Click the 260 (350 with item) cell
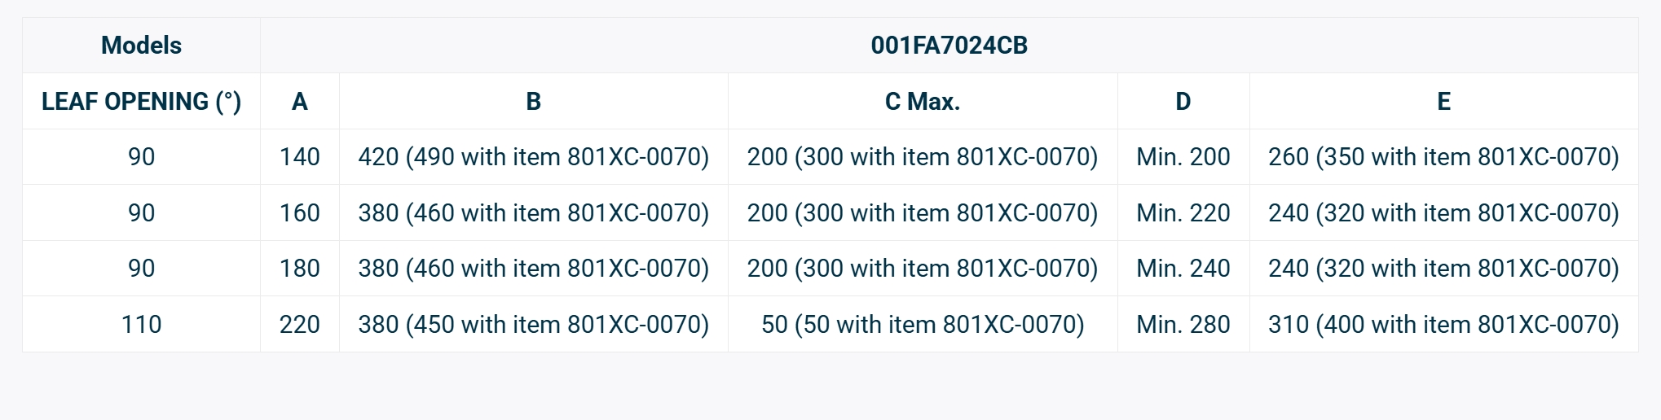The height and width of the screenshot is (420, 1661). click(x=1443, y=157)
